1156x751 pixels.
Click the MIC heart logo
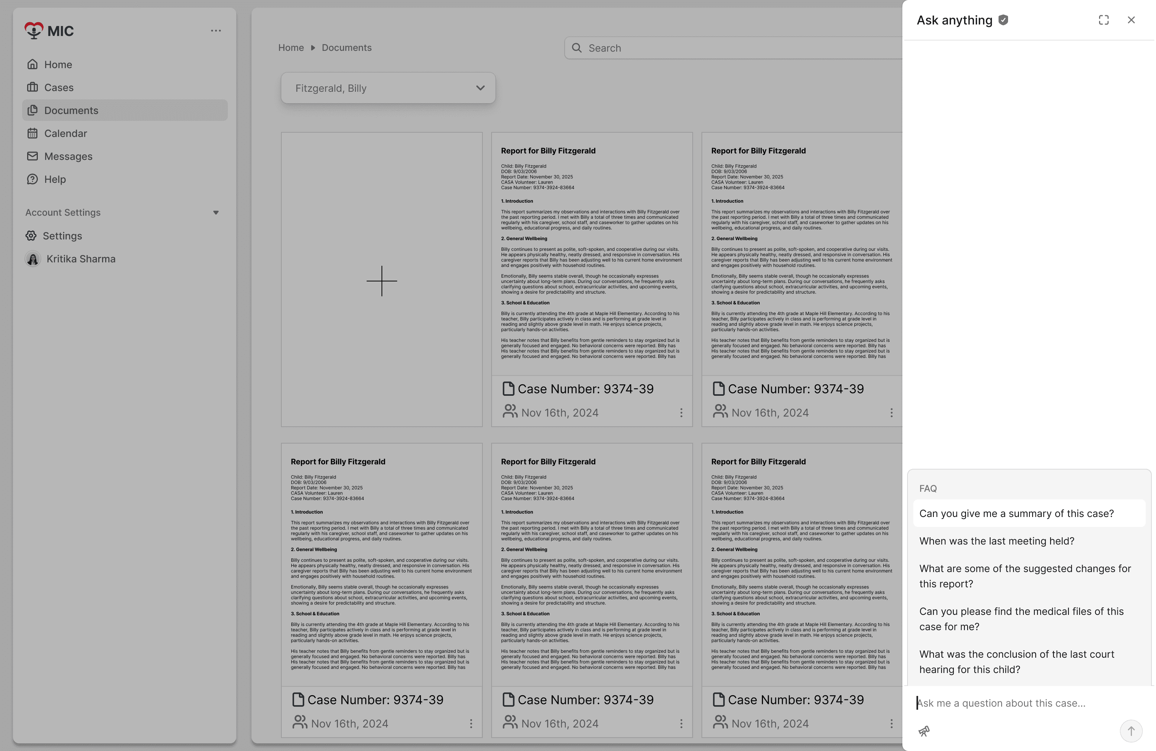(x=34, y=31)
